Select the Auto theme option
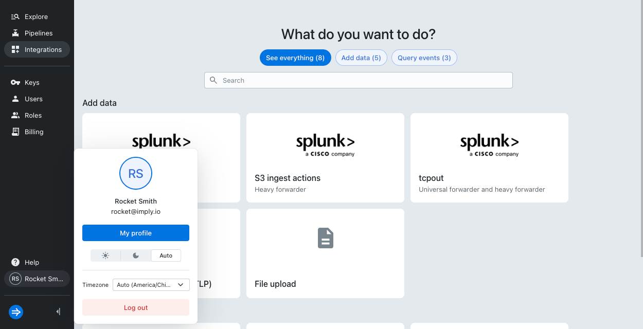This screenshot has height=329, width=643. tap(166, 255)
